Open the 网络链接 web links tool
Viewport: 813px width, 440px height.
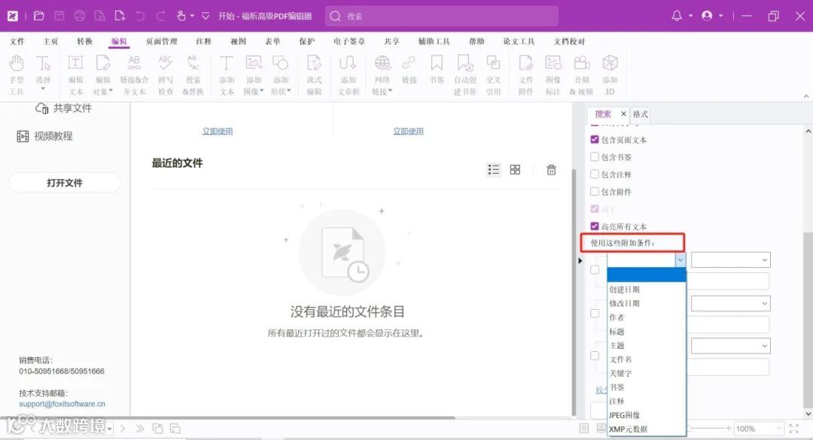(x=382, y=75)
